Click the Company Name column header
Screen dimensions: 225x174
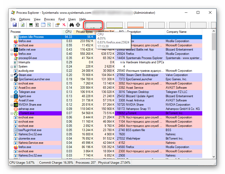click(176, 32)
